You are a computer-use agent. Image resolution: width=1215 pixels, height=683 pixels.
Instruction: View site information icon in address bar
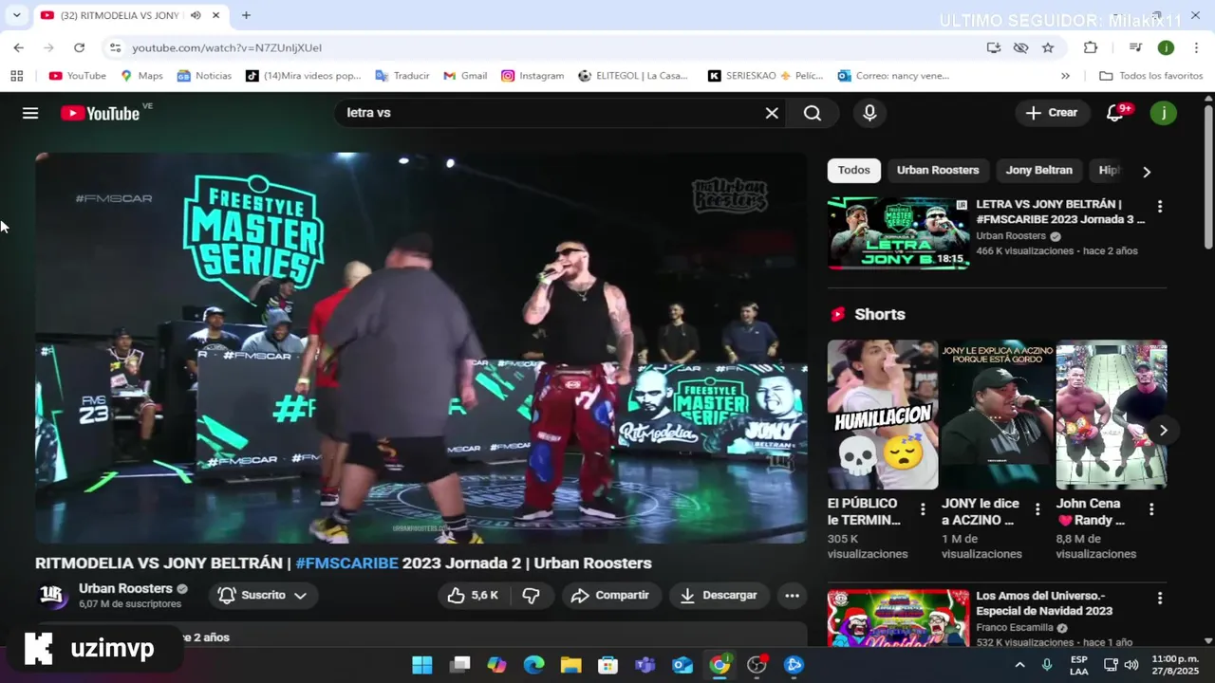115,47
